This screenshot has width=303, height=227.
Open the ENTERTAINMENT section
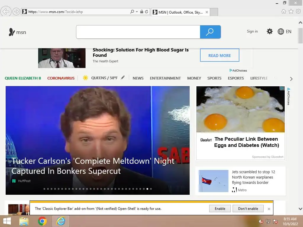(165, 78)
